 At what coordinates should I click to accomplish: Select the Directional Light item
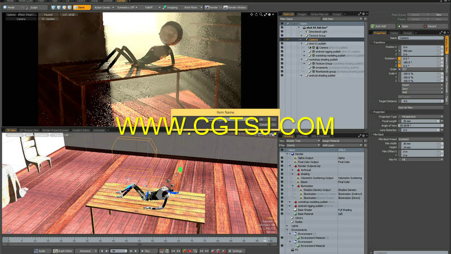tap(318, 32)
